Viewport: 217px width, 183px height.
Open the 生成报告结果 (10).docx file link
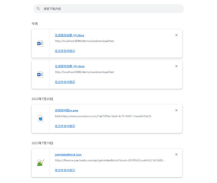coord(70,66)
